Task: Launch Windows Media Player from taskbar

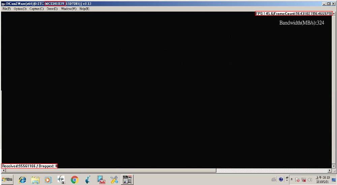Action: pos(48,180)
